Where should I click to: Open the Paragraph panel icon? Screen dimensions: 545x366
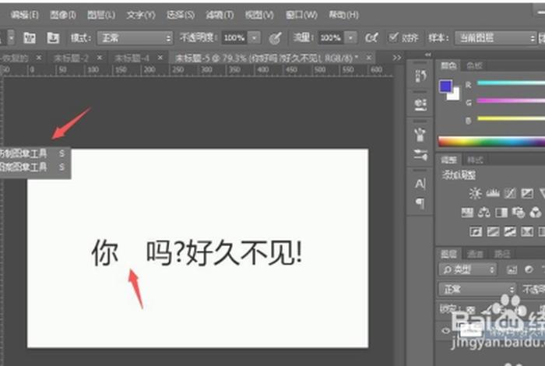click(x=420, y=203)
